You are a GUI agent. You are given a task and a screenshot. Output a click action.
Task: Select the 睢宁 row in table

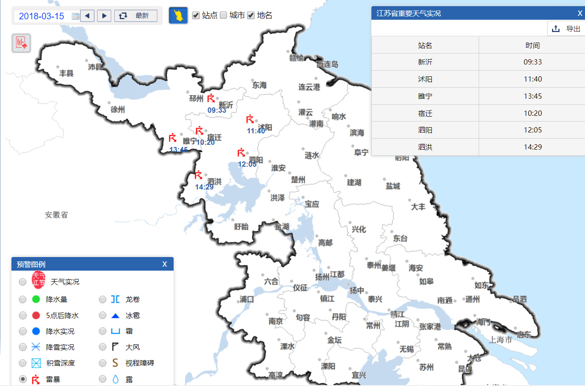478,96
